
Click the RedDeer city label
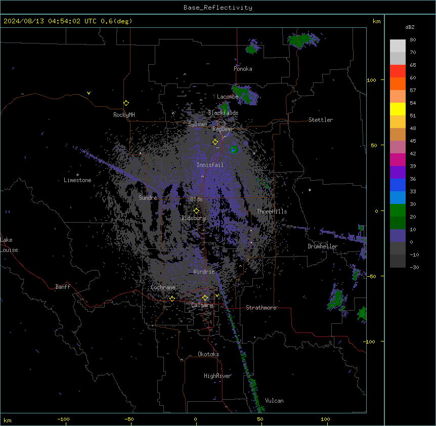pos(223,129)
